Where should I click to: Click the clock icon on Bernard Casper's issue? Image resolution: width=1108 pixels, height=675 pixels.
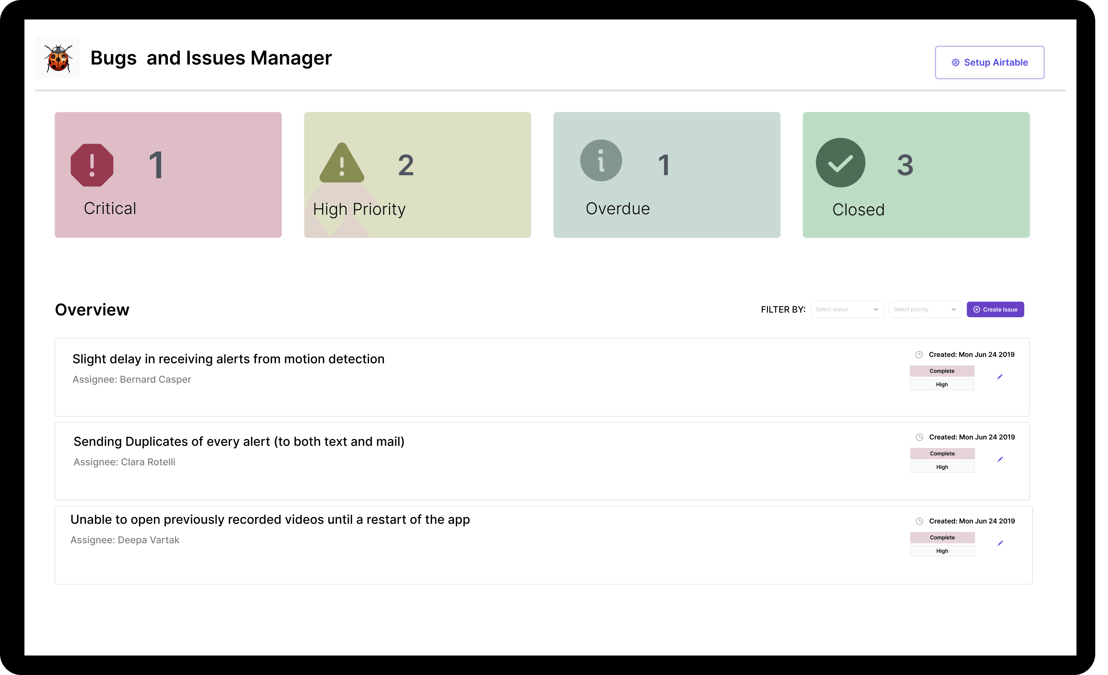(x=919, y=354)
